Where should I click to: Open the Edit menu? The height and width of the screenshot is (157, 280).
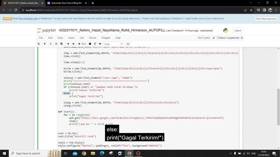50,38
